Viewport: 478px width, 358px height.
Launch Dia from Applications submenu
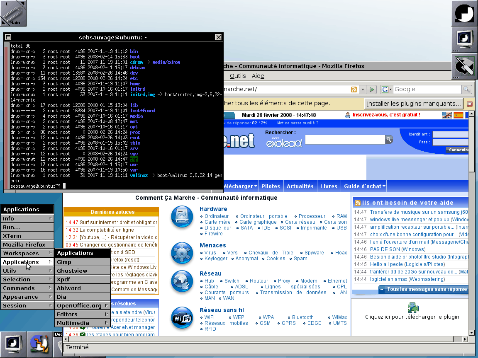point(82,297)
